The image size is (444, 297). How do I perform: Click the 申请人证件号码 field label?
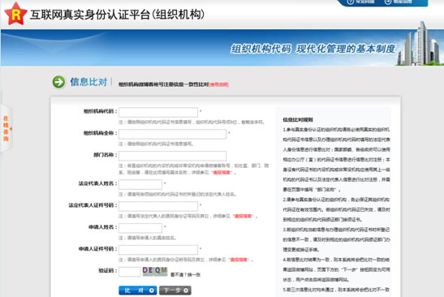[x=97, y=248]
